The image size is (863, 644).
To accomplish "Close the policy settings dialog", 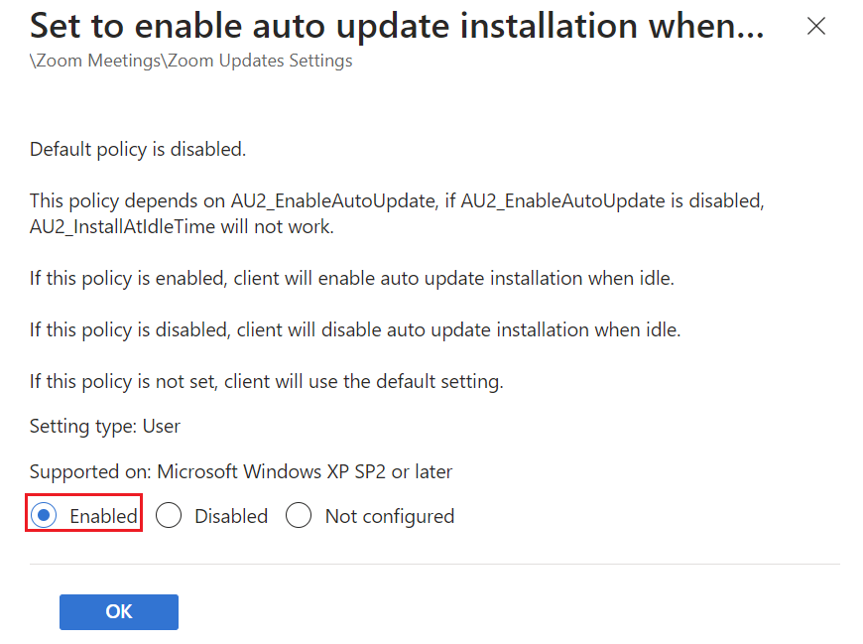I will click(x=815, y=26).
